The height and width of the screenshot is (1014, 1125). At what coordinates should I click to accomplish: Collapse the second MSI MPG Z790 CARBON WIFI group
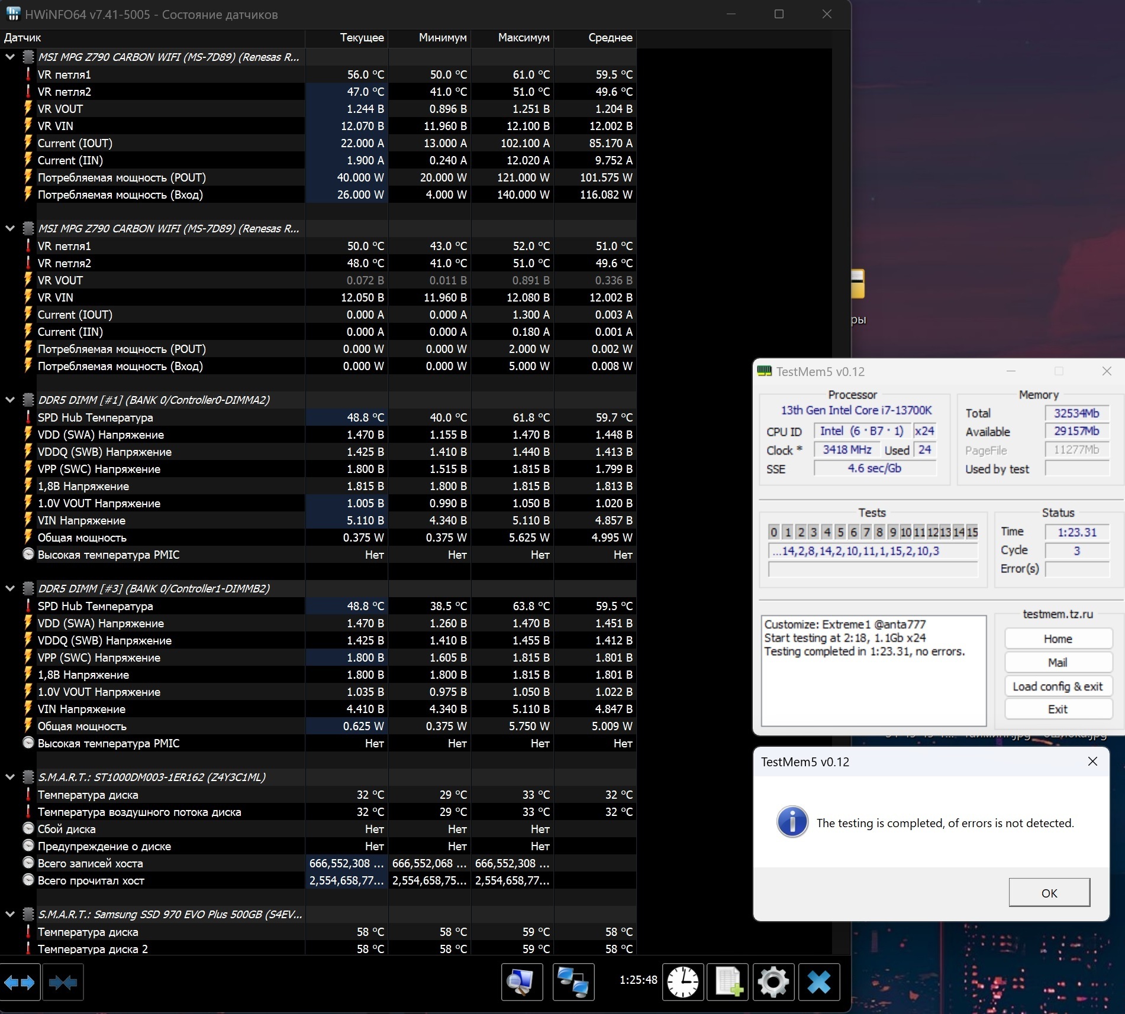coord(10,229)
